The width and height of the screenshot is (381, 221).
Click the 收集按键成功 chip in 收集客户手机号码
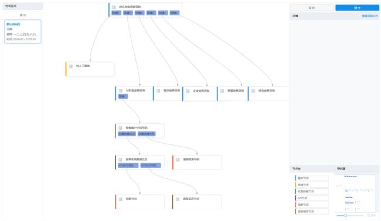[x=127, y=134]
